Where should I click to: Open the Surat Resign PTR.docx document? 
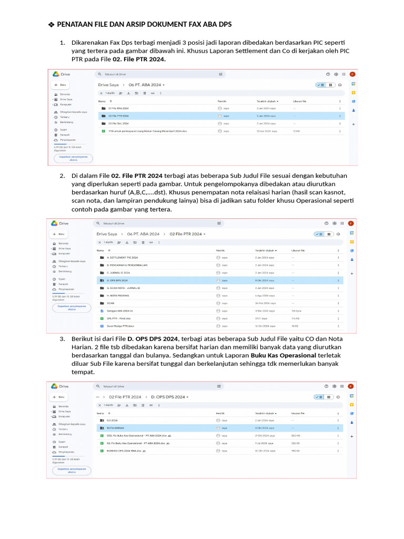pyautogui.click(x=120, y=326)
